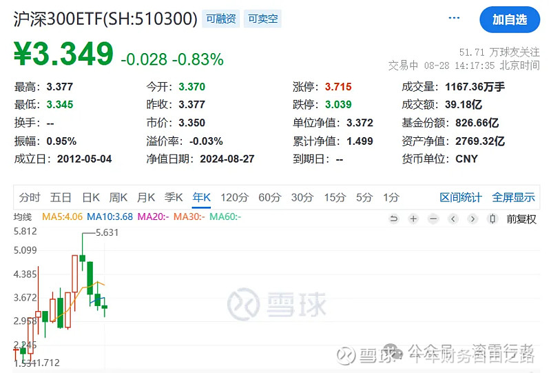The width and height of the screenshot is (551, 373).
Task: Click the MA5:4.06 indicator label
Action: pyautogui.click(x=62, y=216)
